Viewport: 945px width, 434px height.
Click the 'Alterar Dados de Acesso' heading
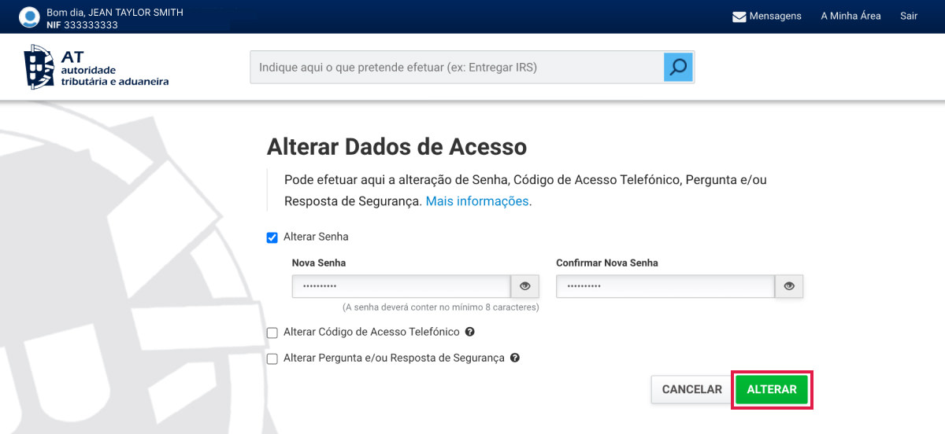397,146
